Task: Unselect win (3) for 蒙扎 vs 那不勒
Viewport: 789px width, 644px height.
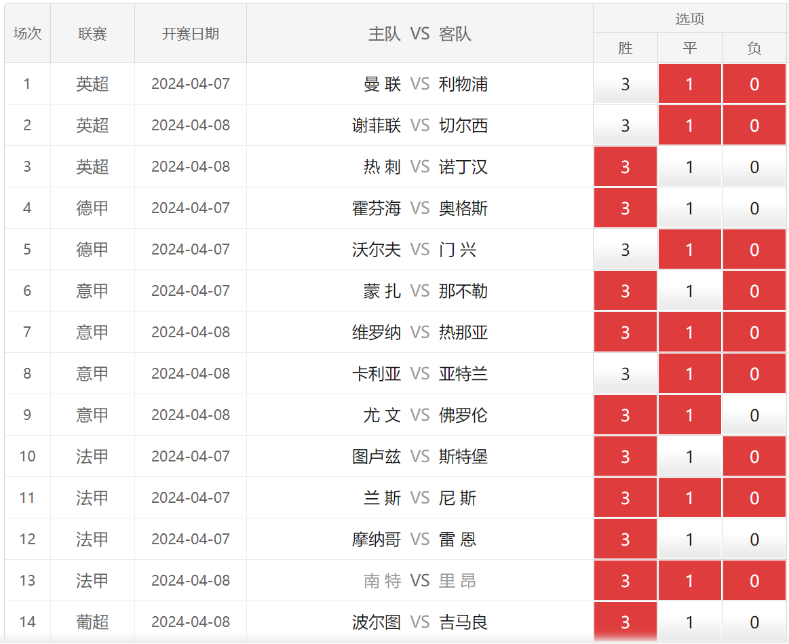Action: [625, 290]
